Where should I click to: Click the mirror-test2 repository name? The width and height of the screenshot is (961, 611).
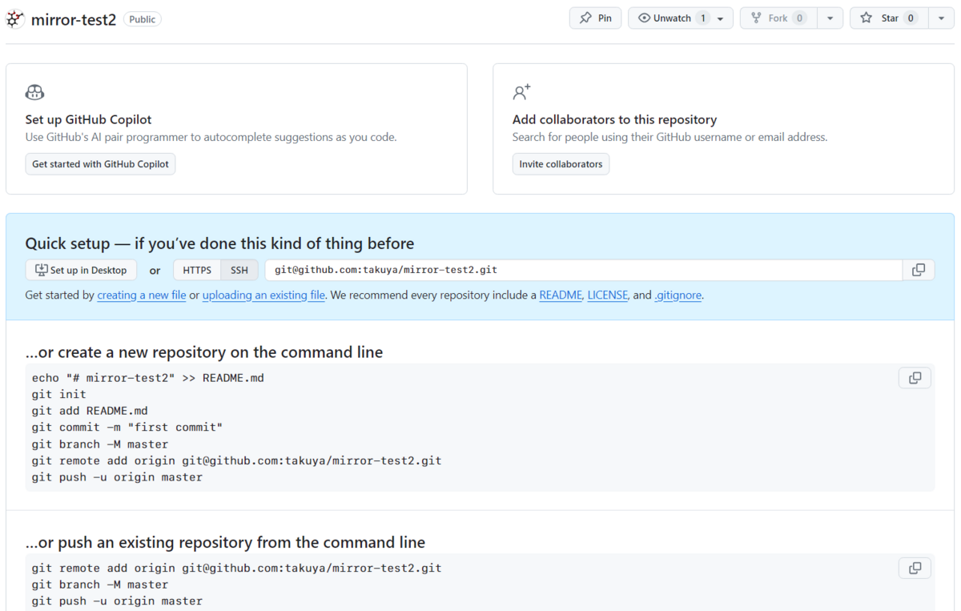pyautogui.click(x=74, y=19)
